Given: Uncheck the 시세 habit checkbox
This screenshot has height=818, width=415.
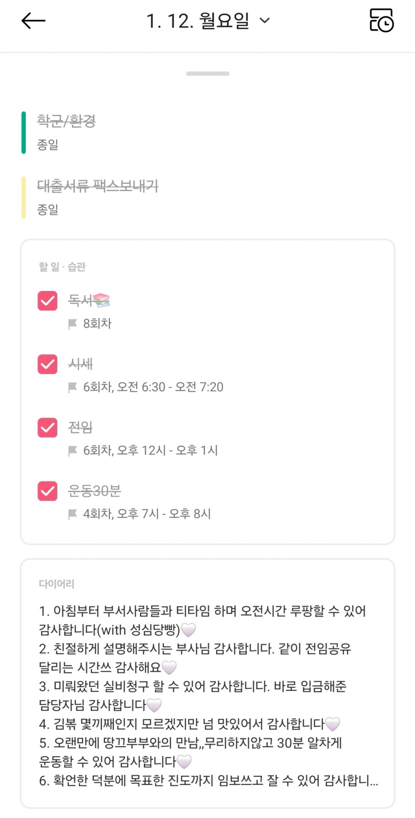Looking at the screenshot, I should (48, 364).
